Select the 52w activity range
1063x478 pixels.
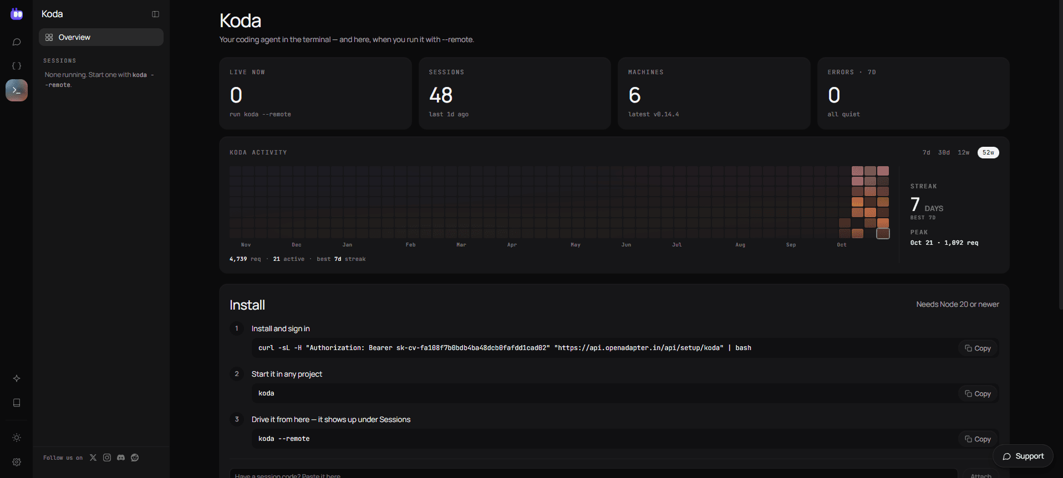(988, 152)
